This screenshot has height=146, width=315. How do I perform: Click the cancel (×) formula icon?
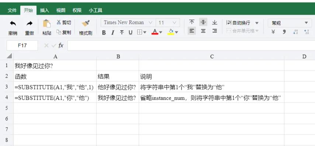[x=46, y=46]
